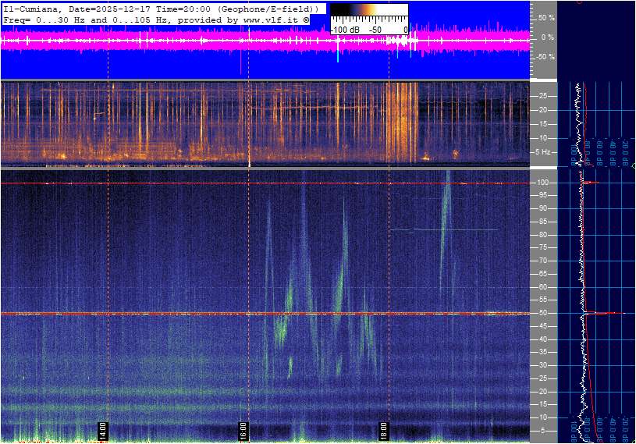Click the 16:00 time marker label
The width and height of the screenshot is (636, 444).
[x=243, y=431]
